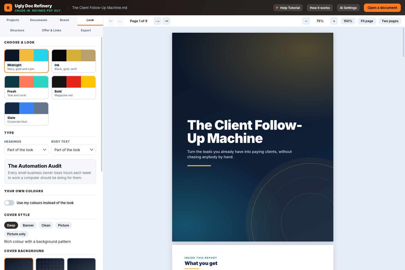Choose the Deep cover style
The width and height of the screenshot is (405, 270).
point(11,225)
